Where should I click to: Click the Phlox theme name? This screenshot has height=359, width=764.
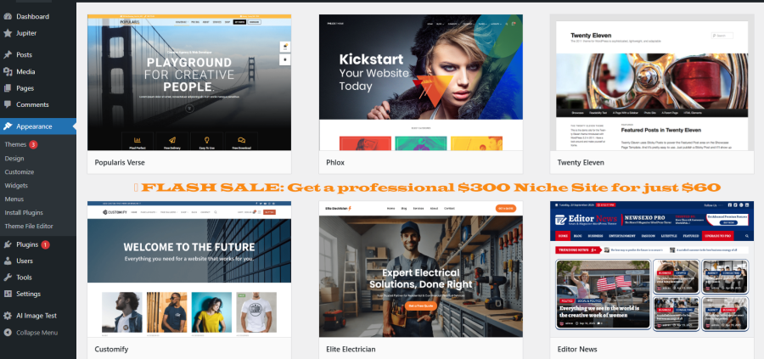pos(335,163)
